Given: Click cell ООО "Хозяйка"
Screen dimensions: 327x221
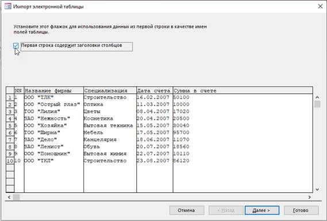Looking at the screenshot, I should [54, 125].
